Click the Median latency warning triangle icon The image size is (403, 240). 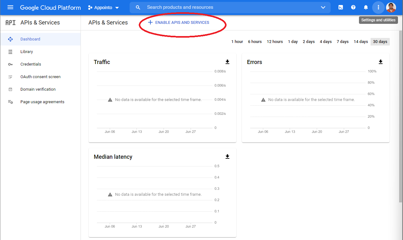click(110, 195)
